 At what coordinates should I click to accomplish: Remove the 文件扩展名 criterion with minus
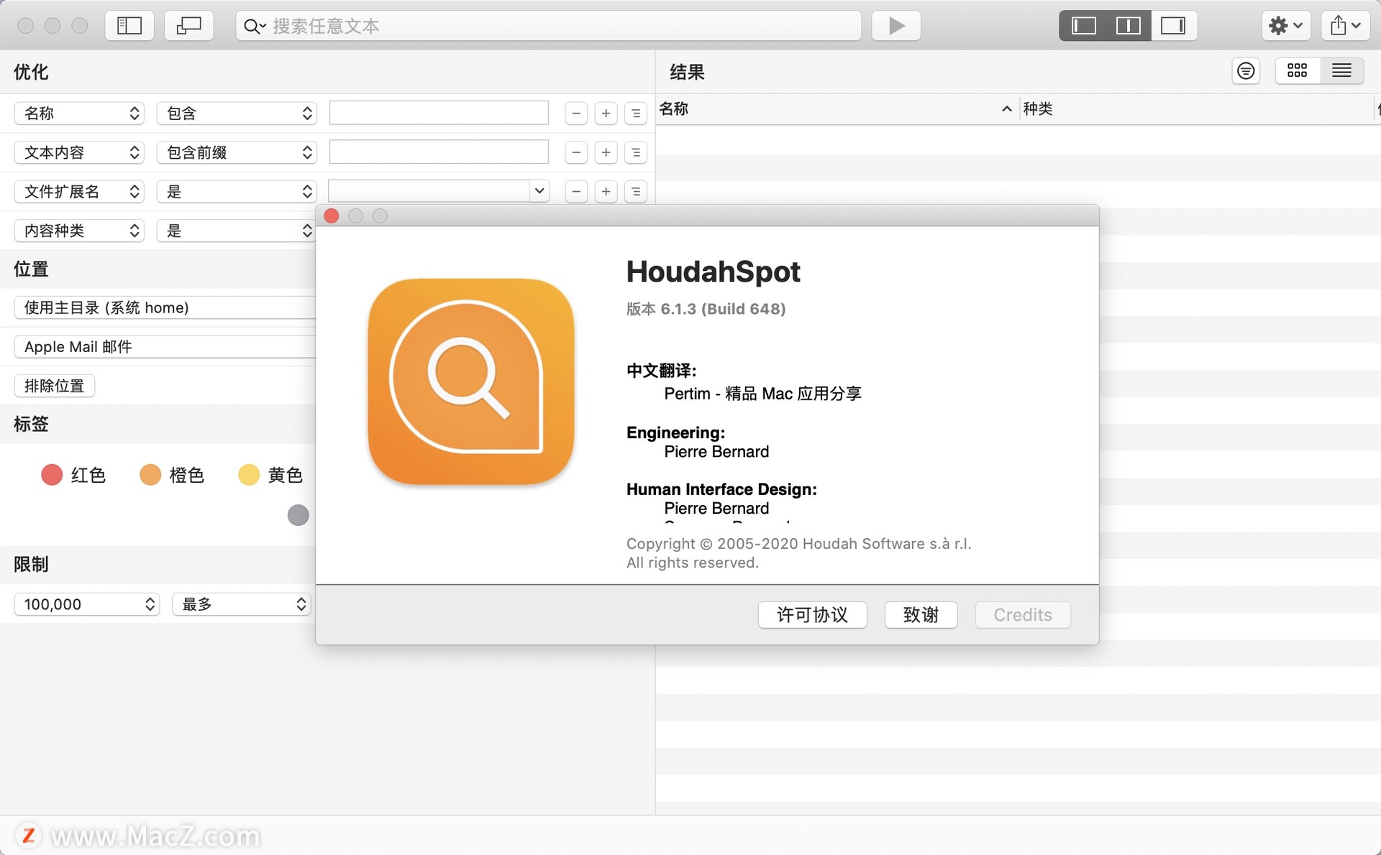pyautogui.click(x=576, y=192)
